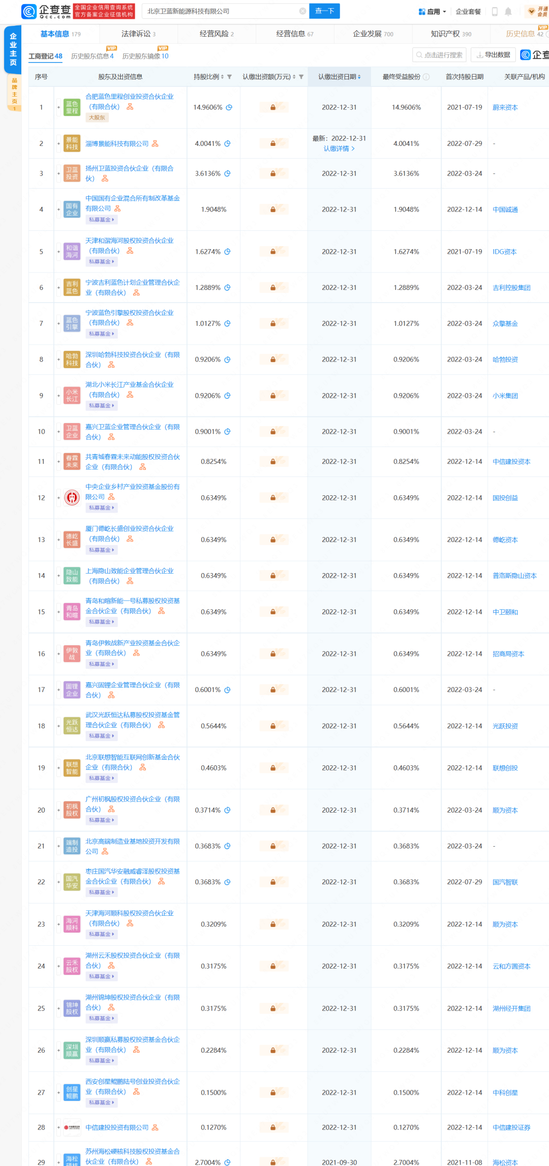Click the export icon in 导出数据 button
Screen dimensions: 549x1166
point(479,55)
